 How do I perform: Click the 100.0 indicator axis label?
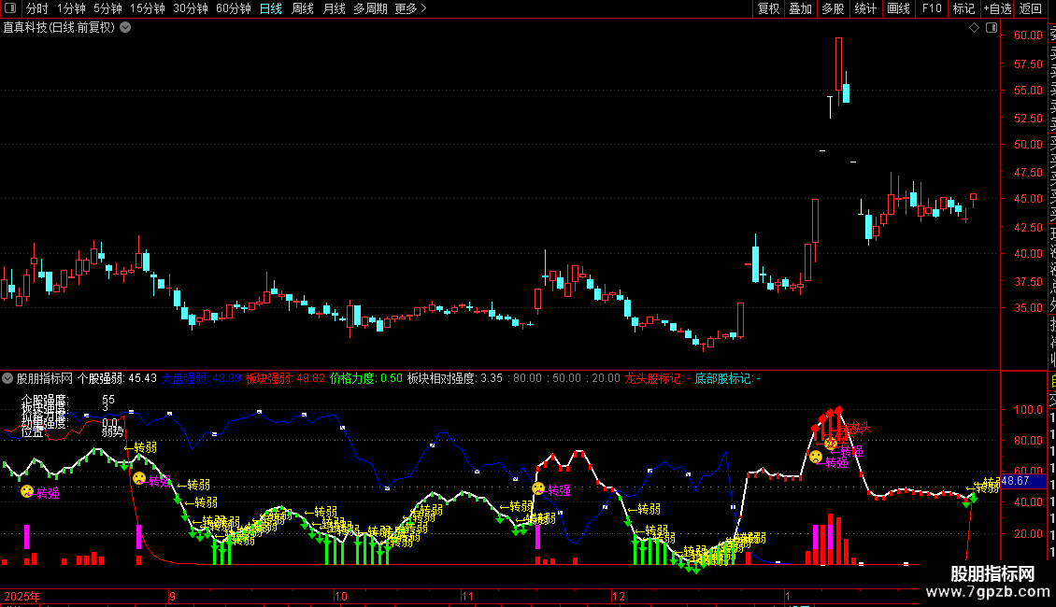[x=1028, y=410]
